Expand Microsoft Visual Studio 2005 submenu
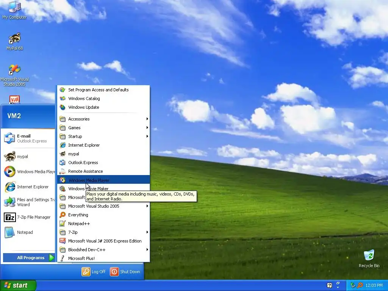Viewport: 388px width, 291px height. (x=103, y=206)
